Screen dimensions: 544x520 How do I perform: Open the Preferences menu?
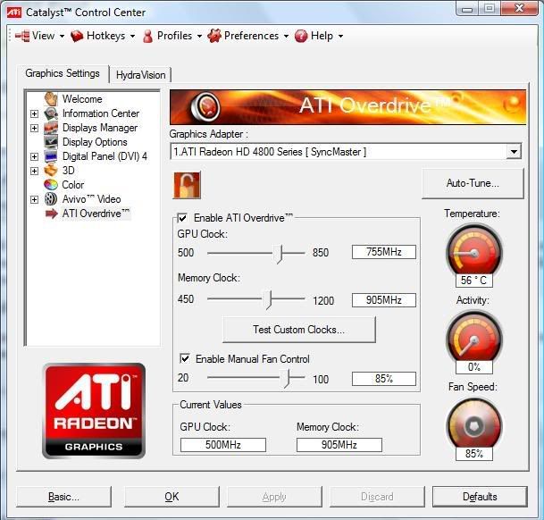pos(248,36)
